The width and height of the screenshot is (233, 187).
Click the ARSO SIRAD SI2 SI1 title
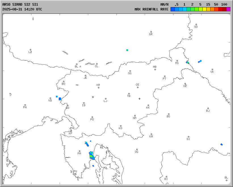tap(20, 5)
